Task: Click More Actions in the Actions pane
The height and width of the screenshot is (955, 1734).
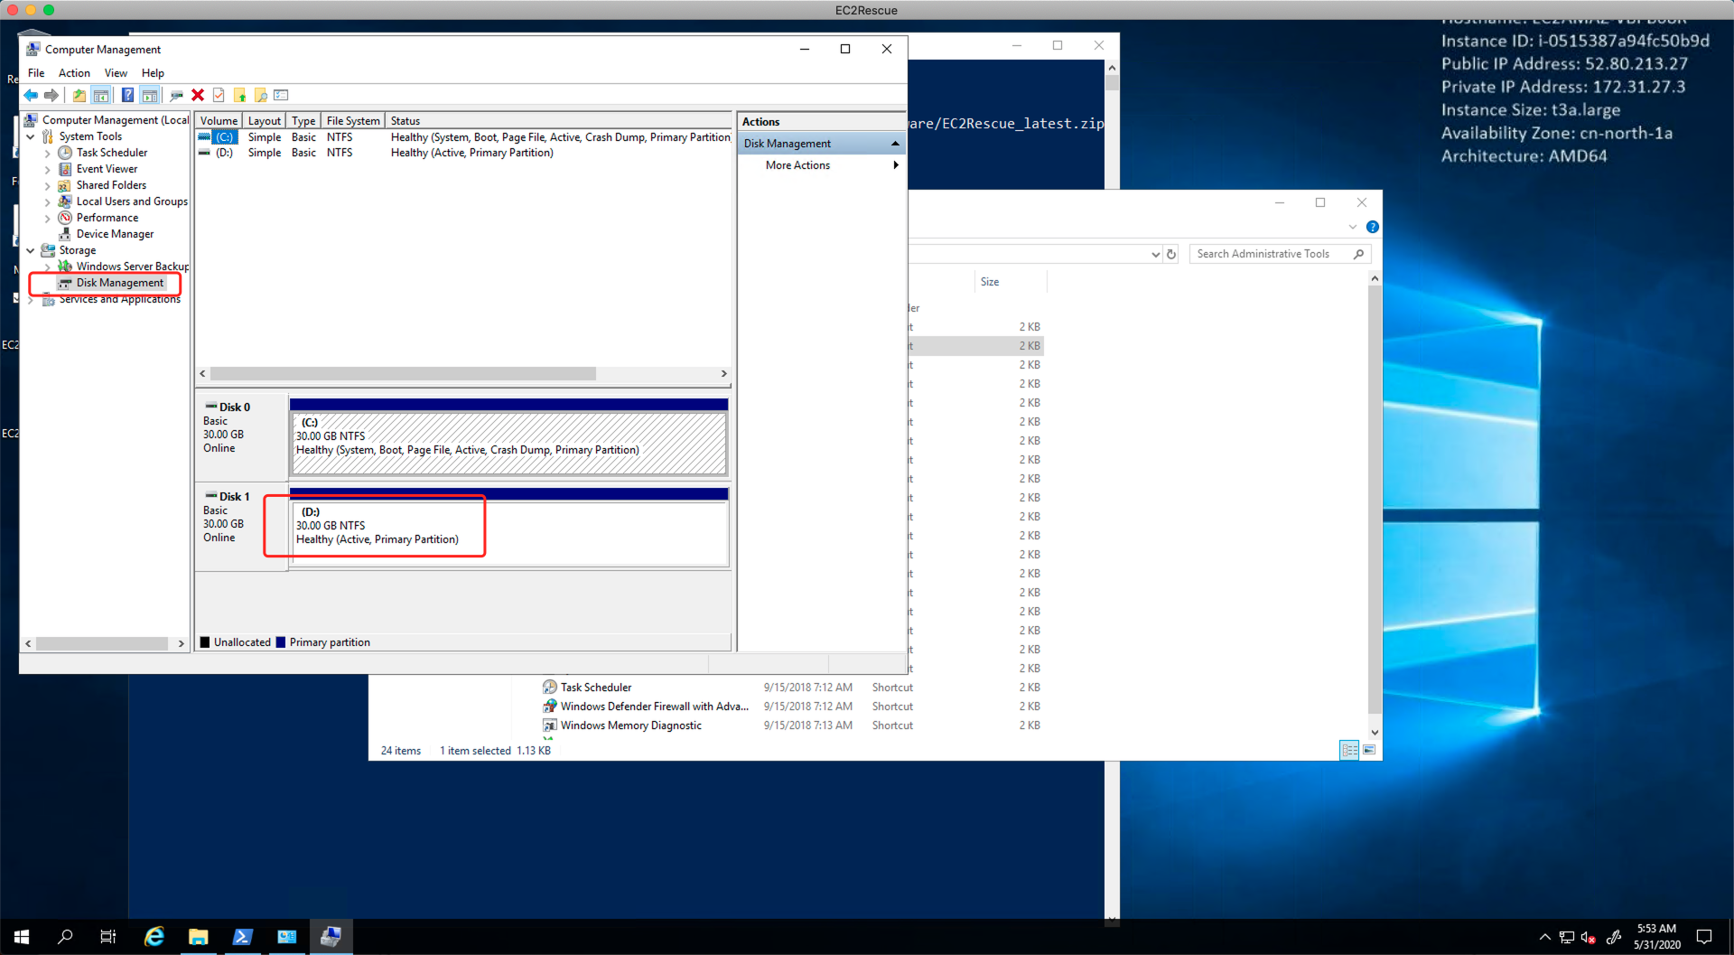Action: pyautogui.click(x=797, y=165)
